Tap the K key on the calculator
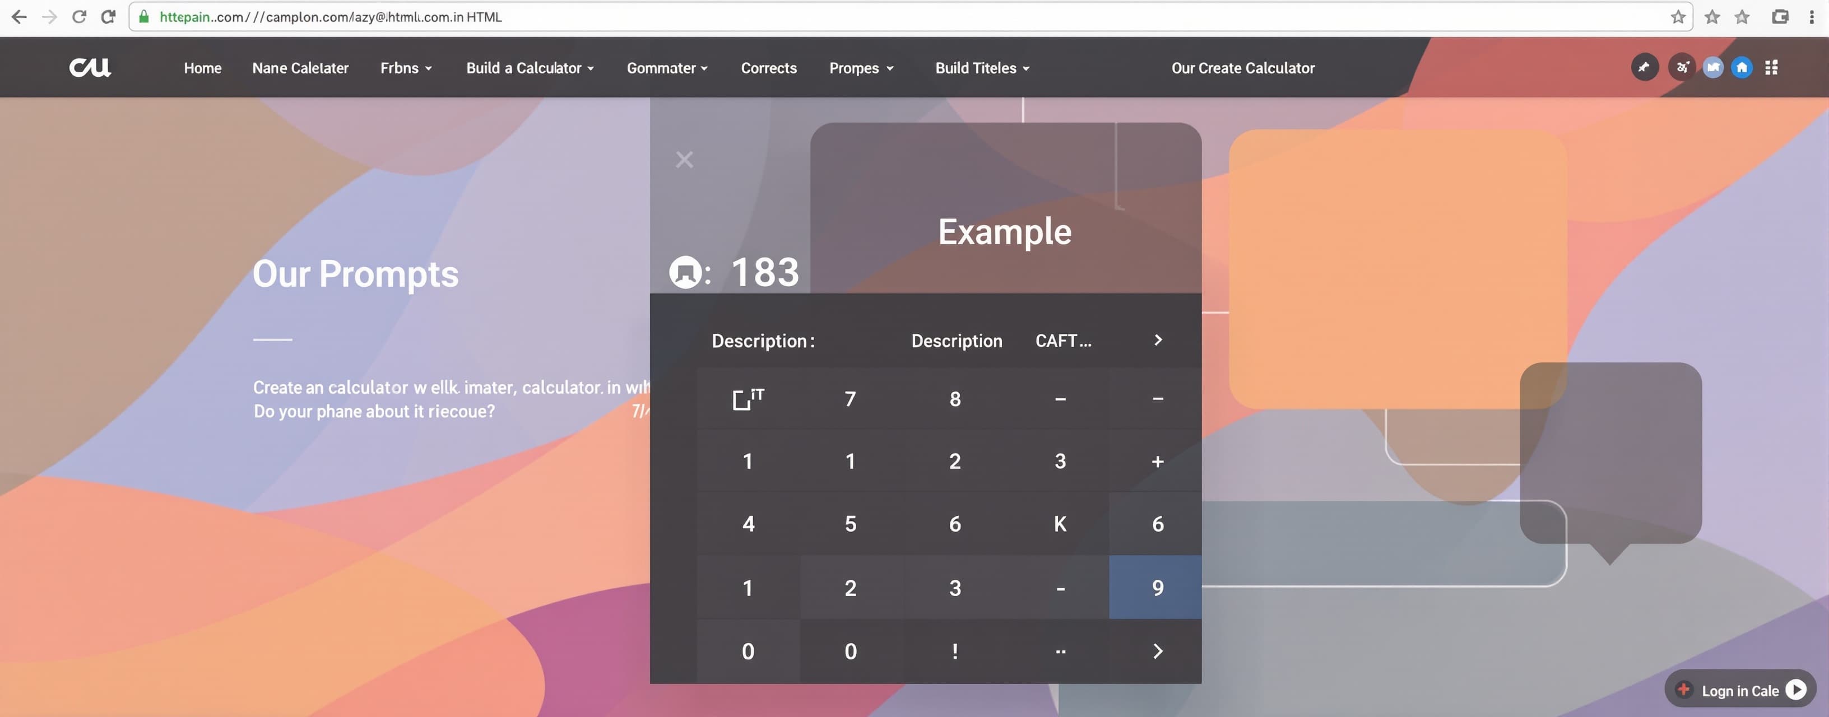Image resolution: width=1829 pixels, height=717 pixels. click(1059, 524)
